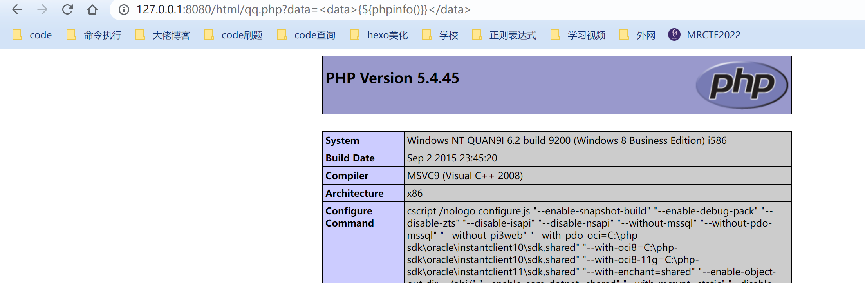The image size is (865, 283).
Task: Open the 命令执行 bookmark folder
Action: tap(94, 35)
